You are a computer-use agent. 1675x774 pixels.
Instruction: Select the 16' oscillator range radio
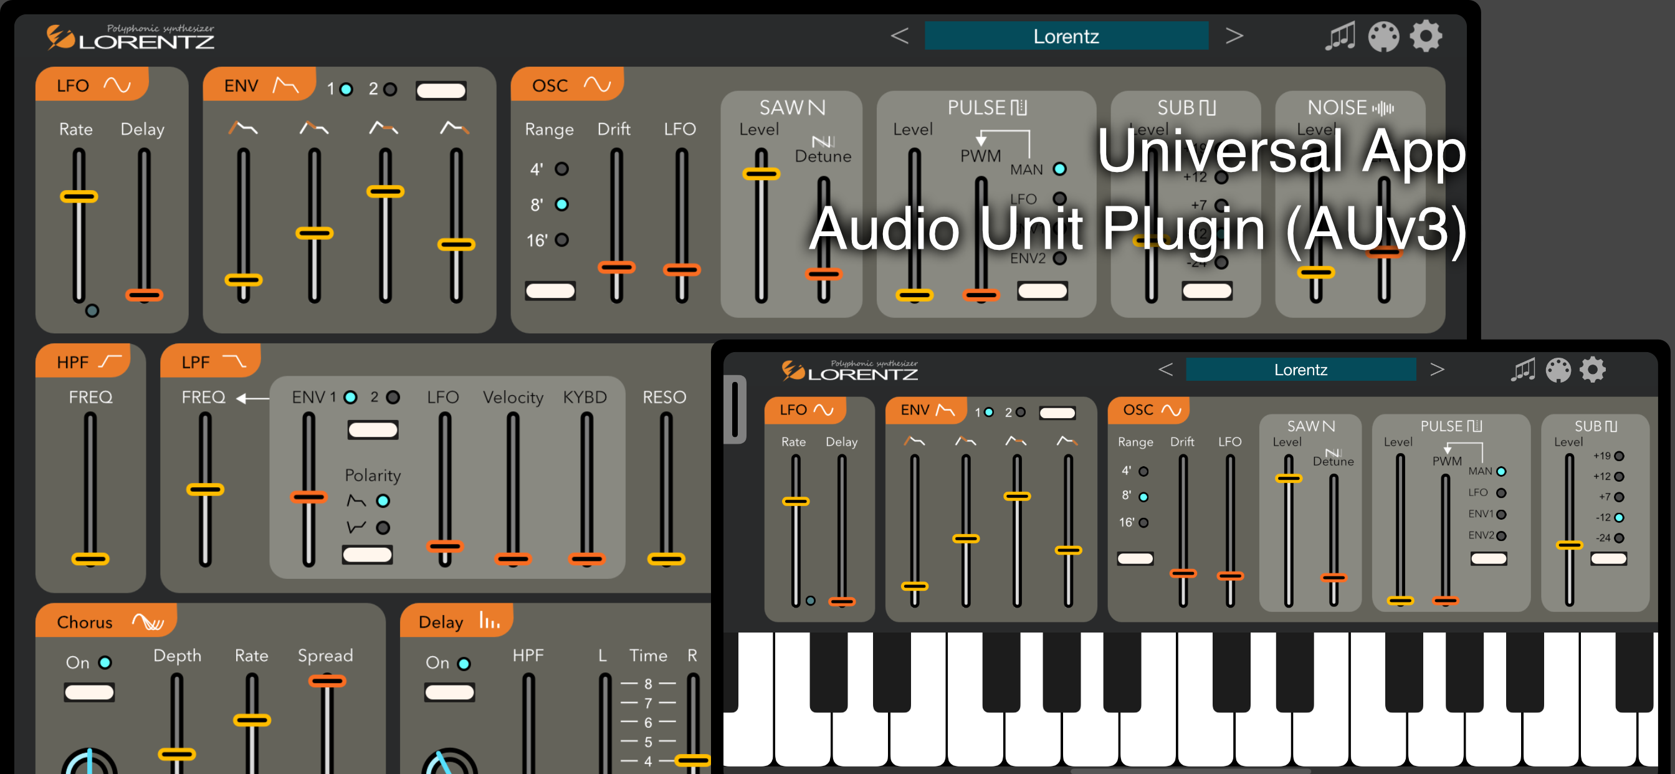click(562, 240)
